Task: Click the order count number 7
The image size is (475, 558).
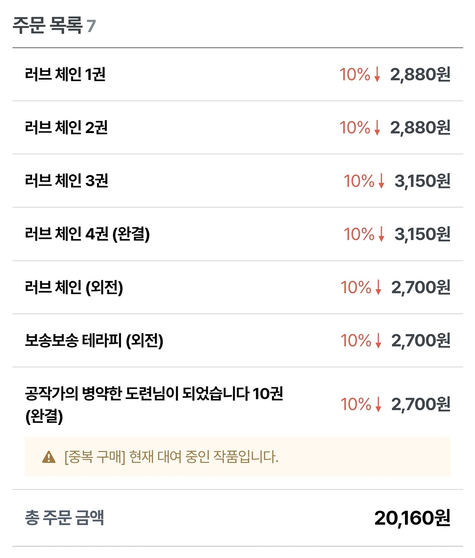Action: tap(91, 27)
